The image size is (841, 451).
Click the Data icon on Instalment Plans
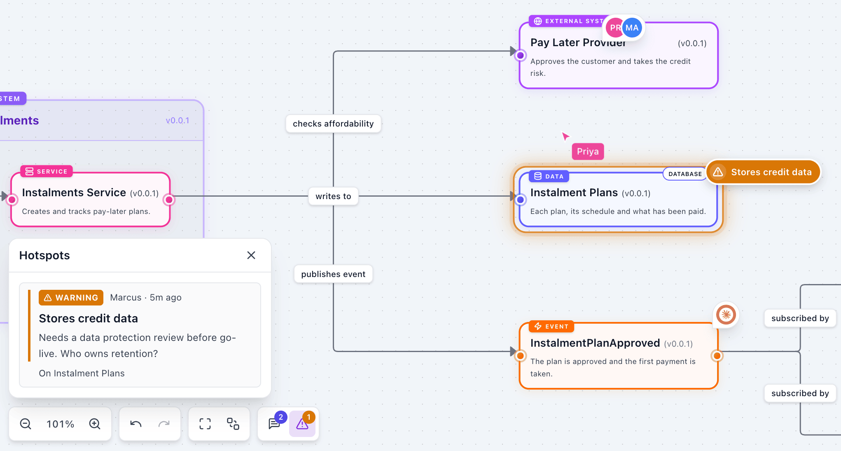coord(538,176)
